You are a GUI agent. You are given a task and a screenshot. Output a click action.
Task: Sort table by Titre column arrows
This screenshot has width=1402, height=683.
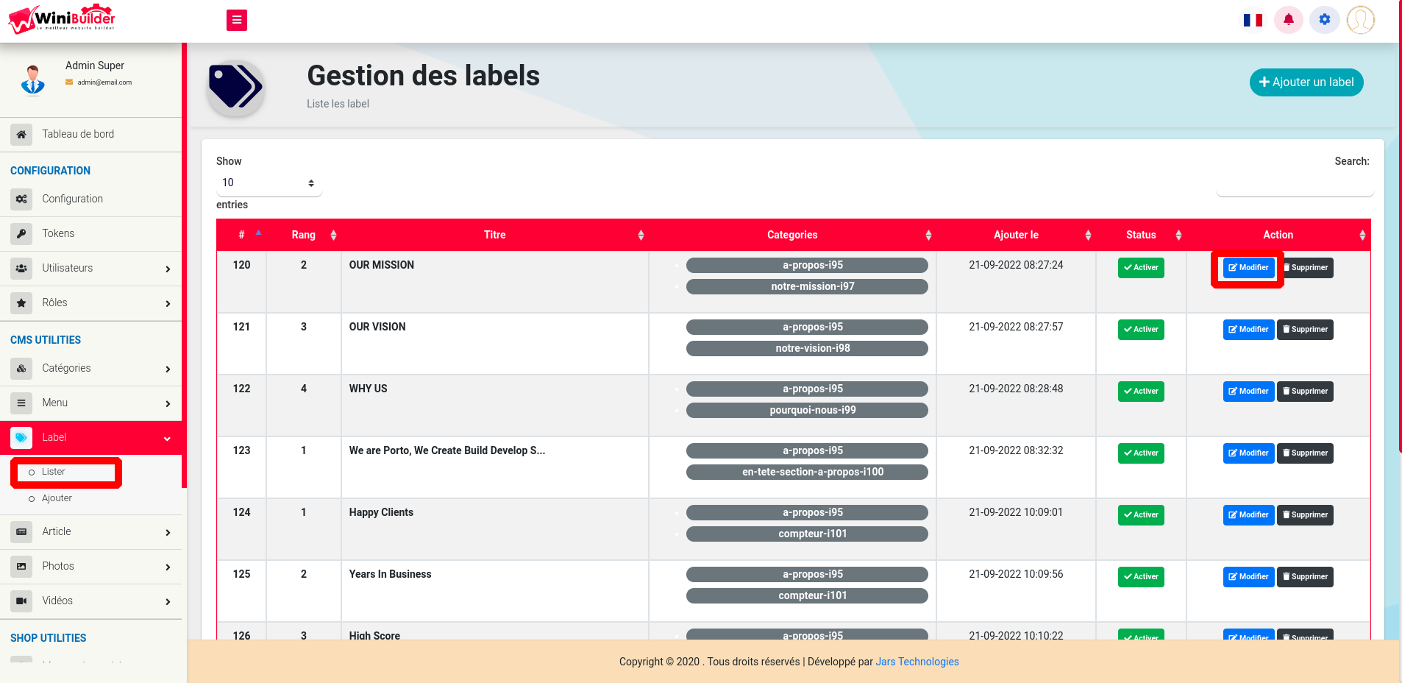pos(641,236)
